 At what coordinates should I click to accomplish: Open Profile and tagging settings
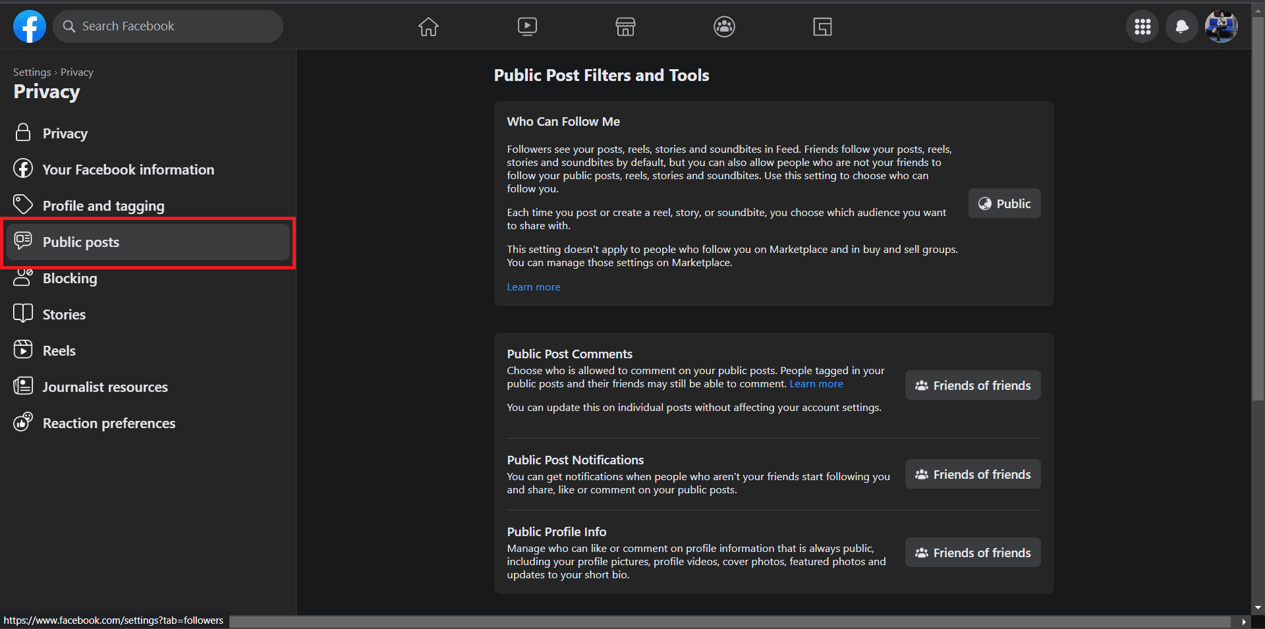[103, 206]
